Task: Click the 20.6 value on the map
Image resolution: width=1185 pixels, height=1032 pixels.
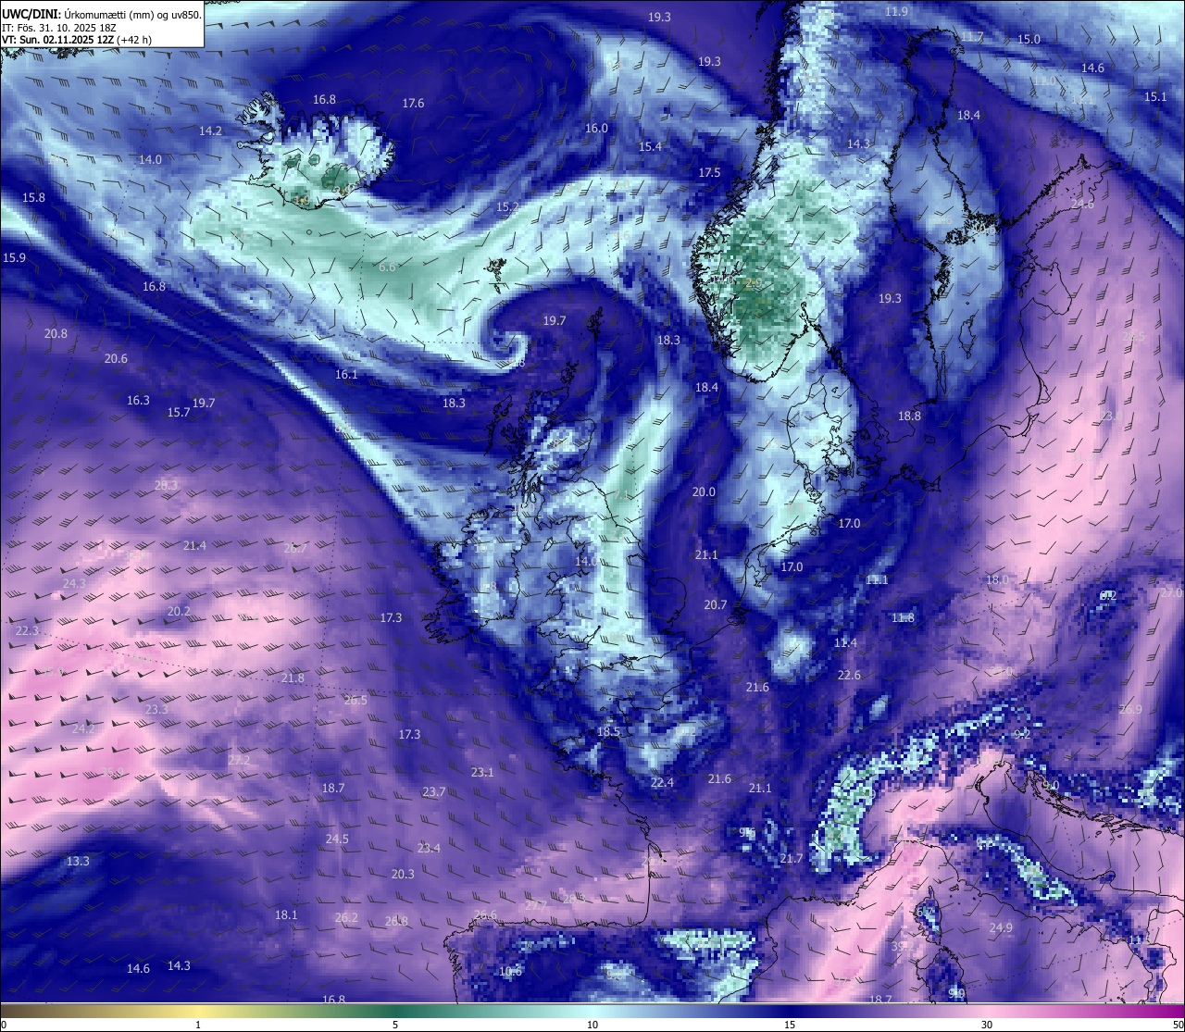Action: (116, 358)
